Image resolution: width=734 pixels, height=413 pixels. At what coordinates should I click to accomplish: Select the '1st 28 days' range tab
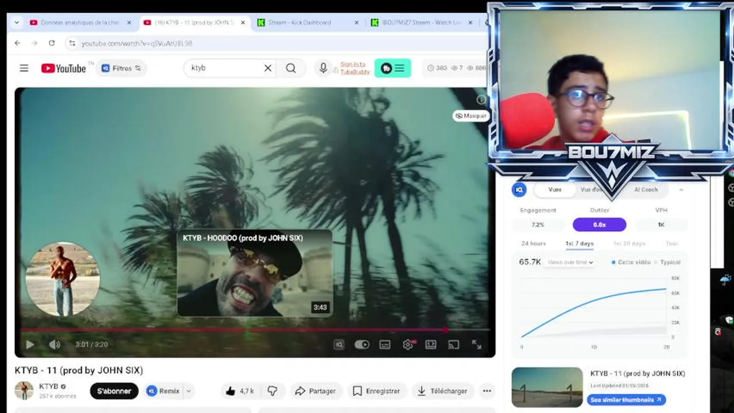(629, 244)
